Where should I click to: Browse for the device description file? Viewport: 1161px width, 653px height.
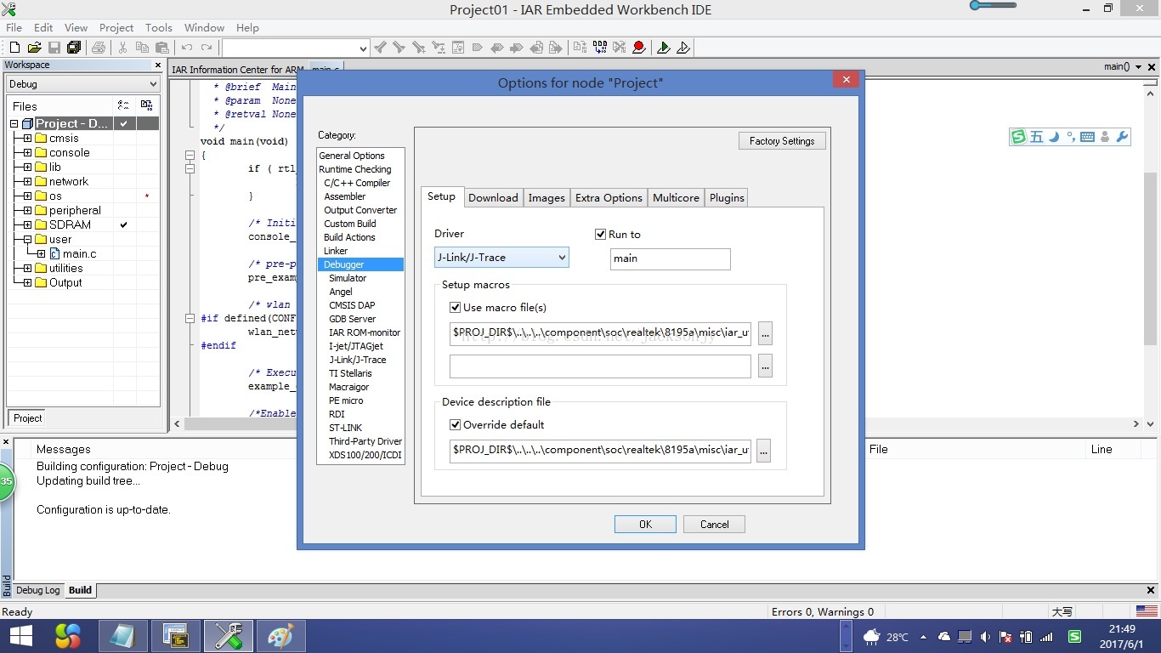[763, 451]
